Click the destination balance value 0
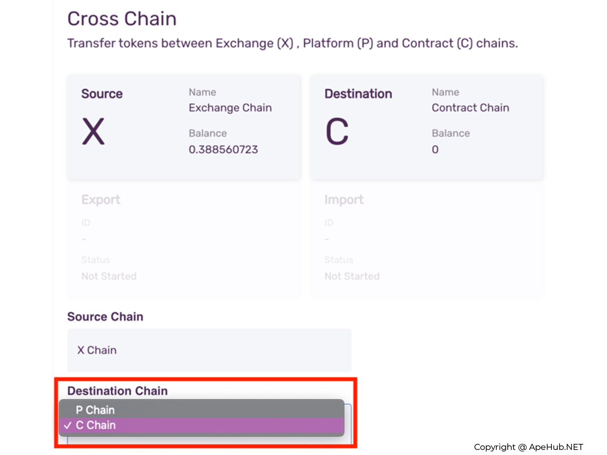The image size is (607, 455). (x=435, y=150)
